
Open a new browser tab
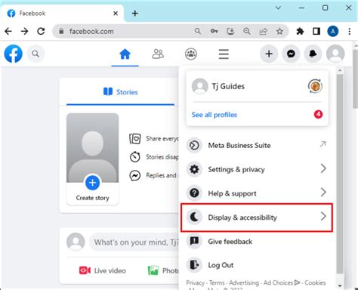pos(135,13)
